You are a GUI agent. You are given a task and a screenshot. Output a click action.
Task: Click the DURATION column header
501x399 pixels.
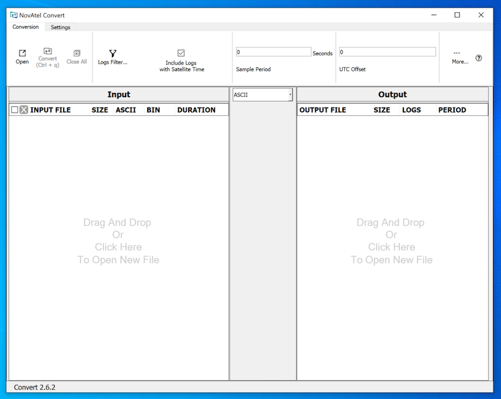196,109
